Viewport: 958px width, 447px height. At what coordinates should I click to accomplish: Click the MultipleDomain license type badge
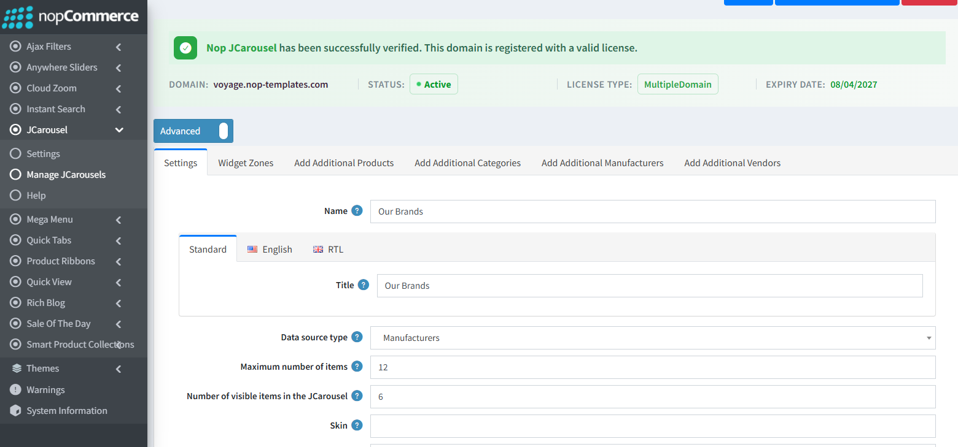(x=678, y=85)
